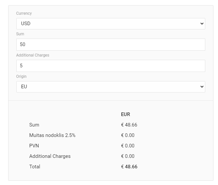Click the Currency field label

coord(24,13)
